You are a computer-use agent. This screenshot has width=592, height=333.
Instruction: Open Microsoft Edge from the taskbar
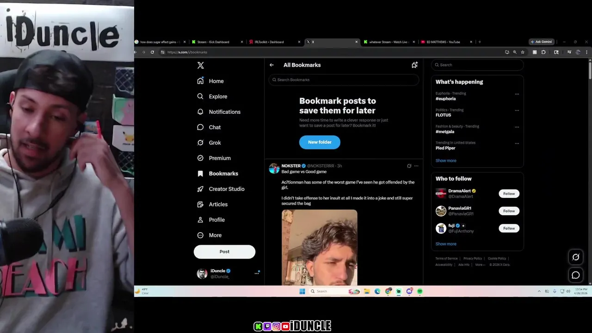click(x=377, y=291)
